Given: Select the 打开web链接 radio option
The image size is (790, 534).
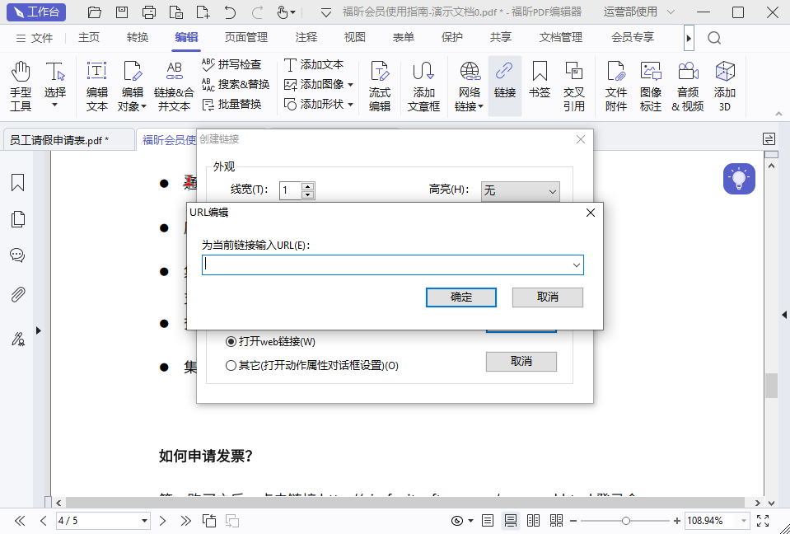Looking at the screenshot, I should [x=231, y=341].
